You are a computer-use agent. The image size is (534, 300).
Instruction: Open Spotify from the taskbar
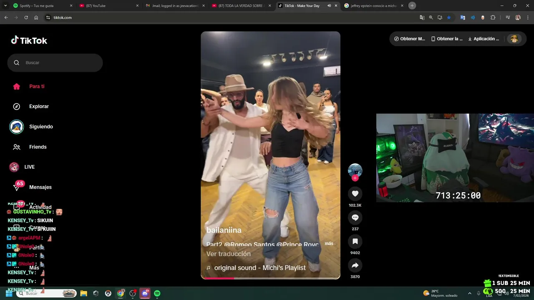[x=157, y=293]
